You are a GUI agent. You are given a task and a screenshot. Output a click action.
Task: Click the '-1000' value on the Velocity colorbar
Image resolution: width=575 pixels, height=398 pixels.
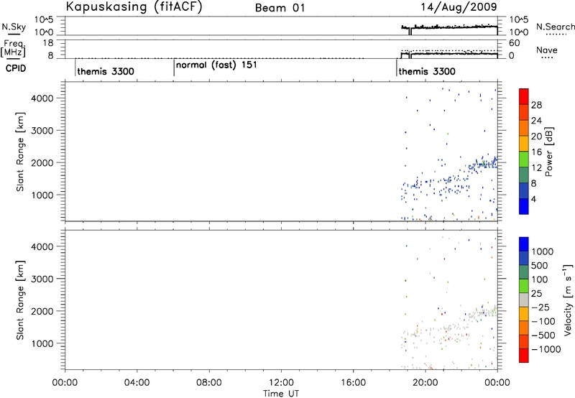click(x=546, y=349)
